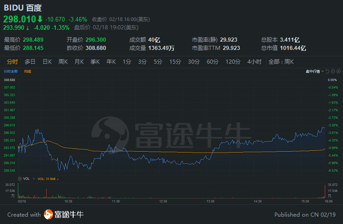Zoom out chart with minus icon
343x224 pixels.
pyautogui.click(x=333, y=71)
